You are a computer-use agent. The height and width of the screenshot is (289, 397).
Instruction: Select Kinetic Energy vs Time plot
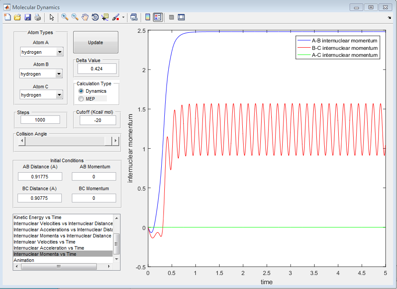(x=38, y=217)
